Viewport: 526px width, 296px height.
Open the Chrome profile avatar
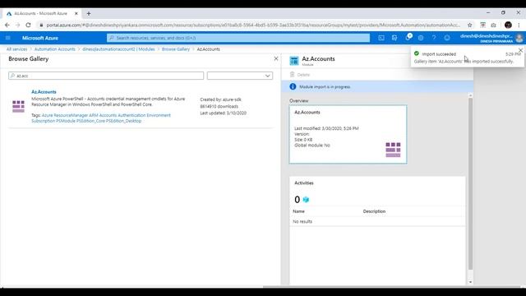[x=508, y=25]
